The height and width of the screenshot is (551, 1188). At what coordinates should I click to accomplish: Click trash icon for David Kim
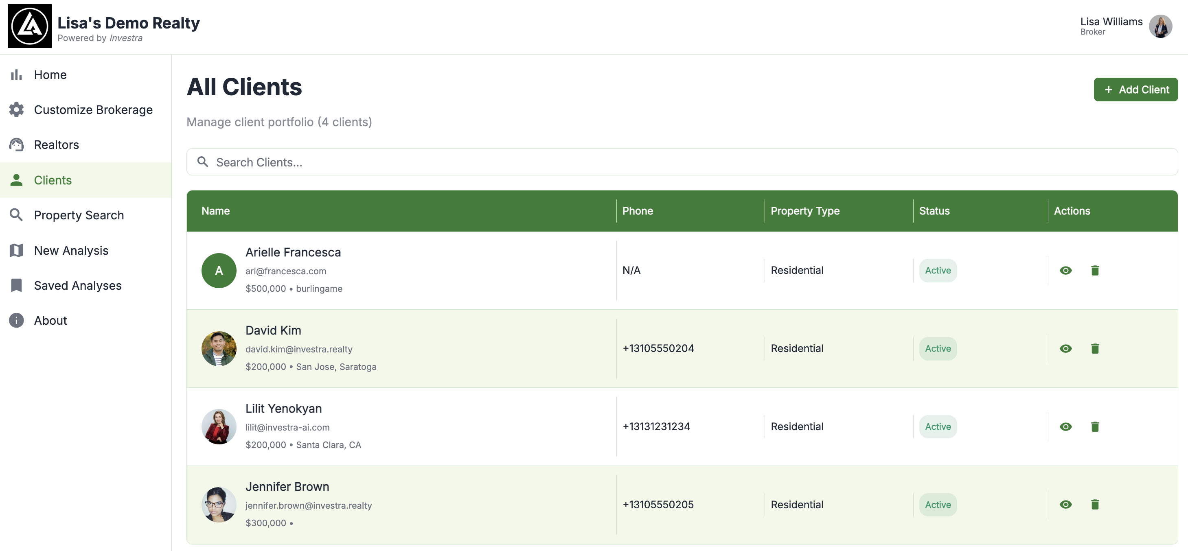(1095, 349)
